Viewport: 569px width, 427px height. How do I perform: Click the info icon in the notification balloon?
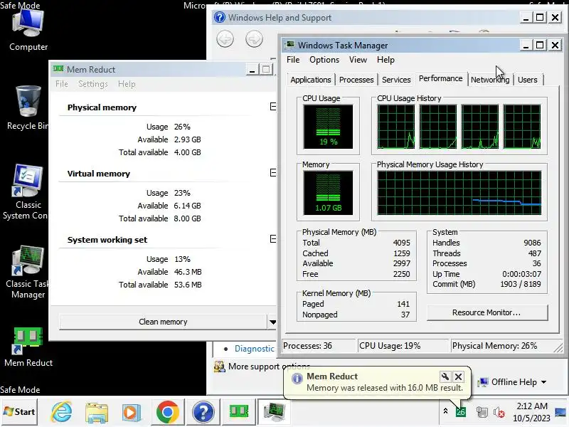(297, 379)
